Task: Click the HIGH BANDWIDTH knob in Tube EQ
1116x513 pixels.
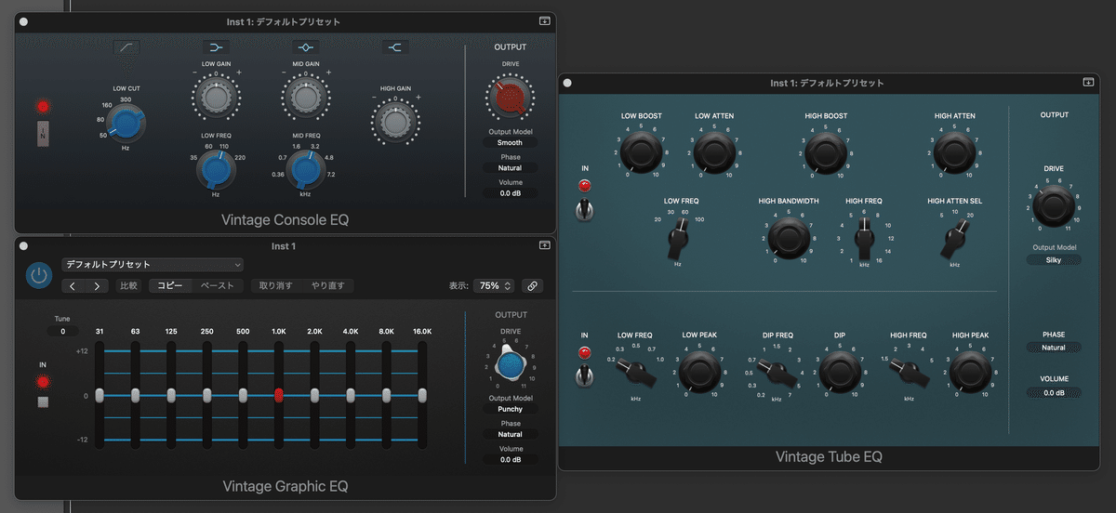Action: click(x=788, y=239)
